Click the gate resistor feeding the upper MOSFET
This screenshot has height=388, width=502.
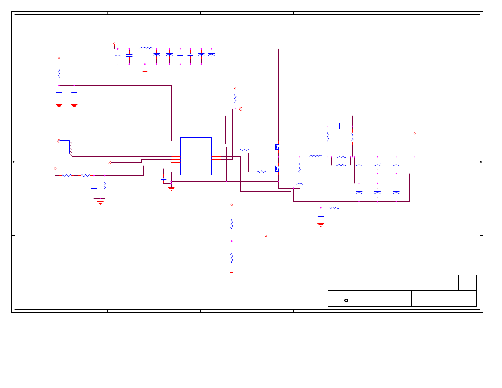click(x=244, y=150)
